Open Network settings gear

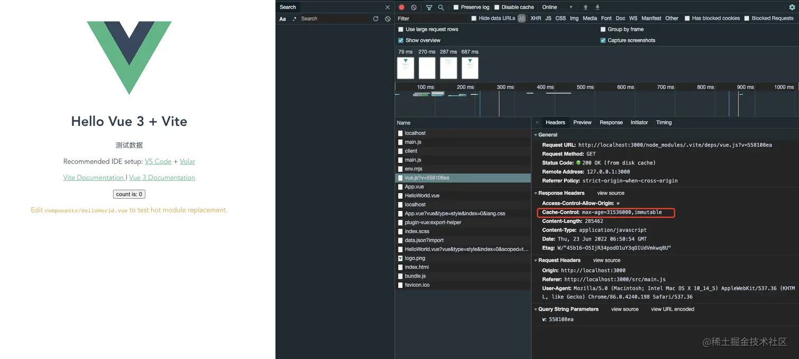tap(792, 7)
